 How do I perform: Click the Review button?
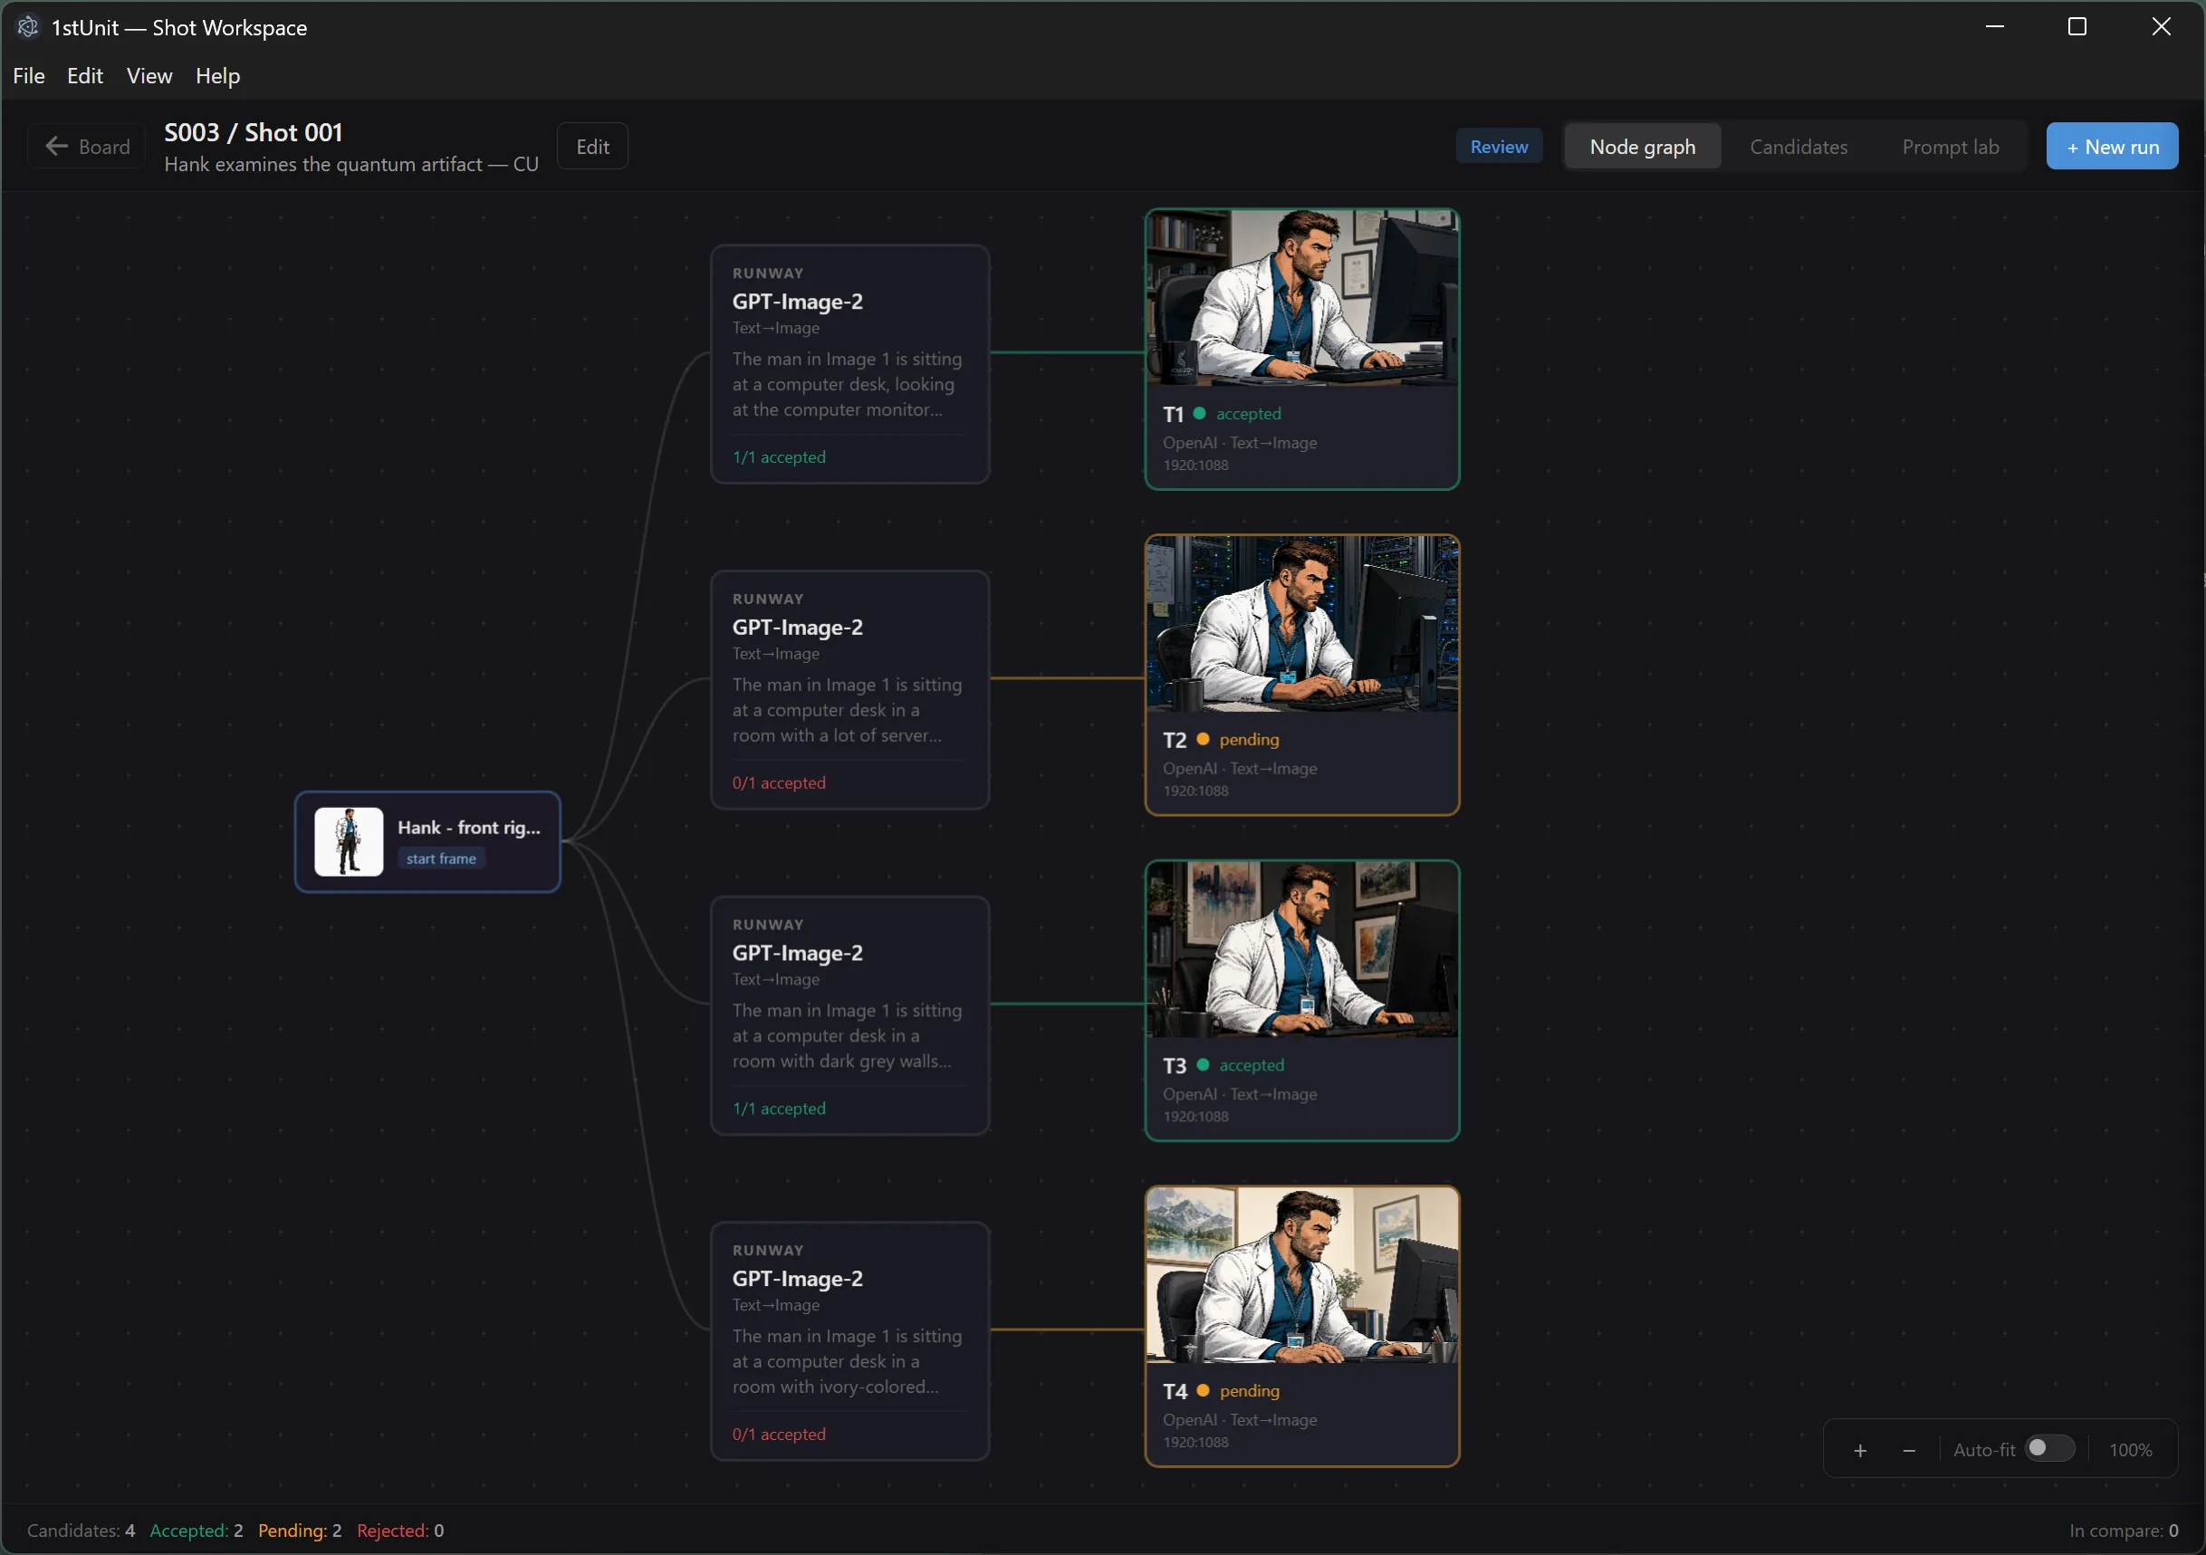pos(1498,146)
